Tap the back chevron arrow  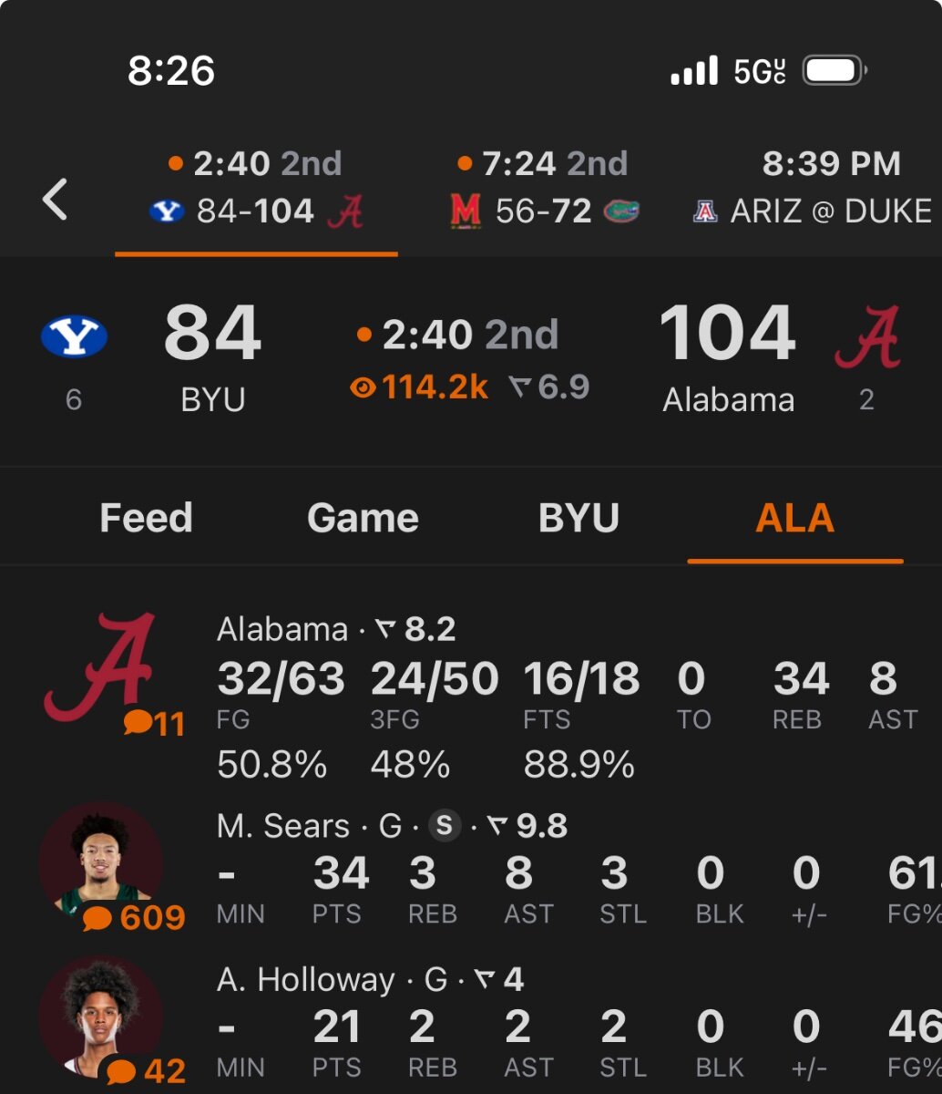55,199
